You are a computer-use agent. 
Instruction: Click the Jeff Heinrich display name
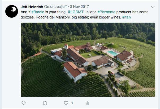[32, 7]
